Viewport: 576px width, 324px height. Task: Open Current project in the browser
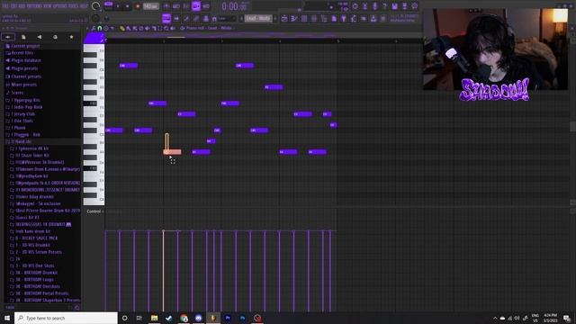tap(25, 46)
